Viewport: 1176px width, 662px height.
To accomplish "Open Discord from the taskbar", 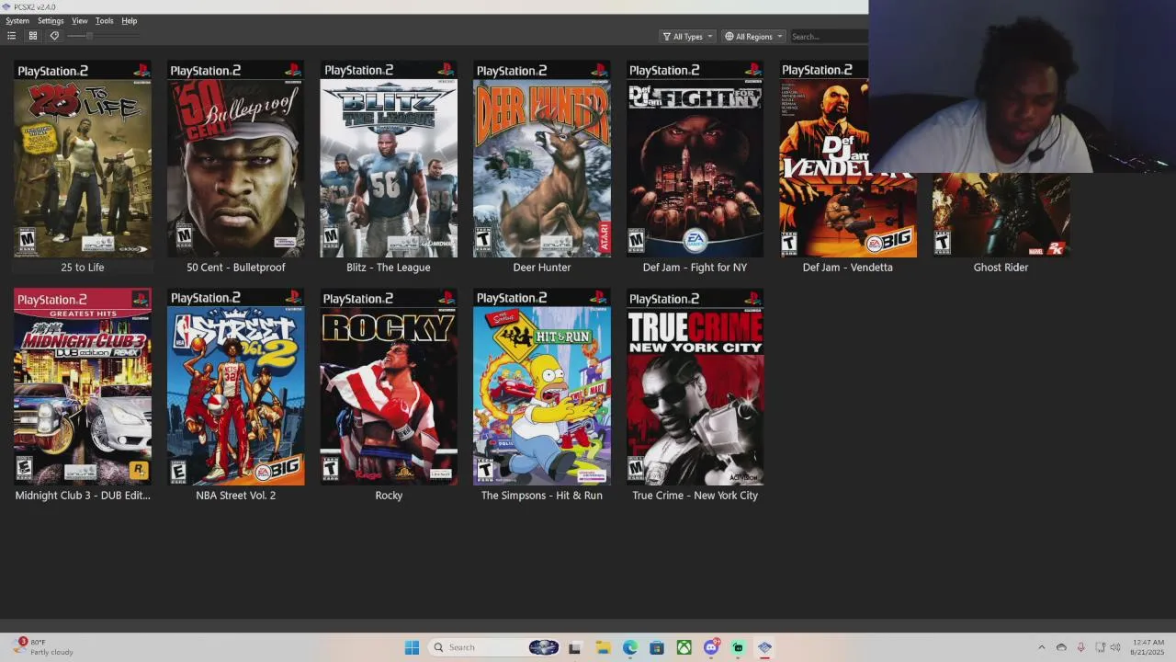I will point(711,647).
